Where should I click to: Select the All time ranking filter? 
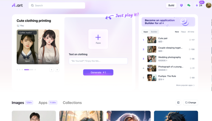click(191, 32)
